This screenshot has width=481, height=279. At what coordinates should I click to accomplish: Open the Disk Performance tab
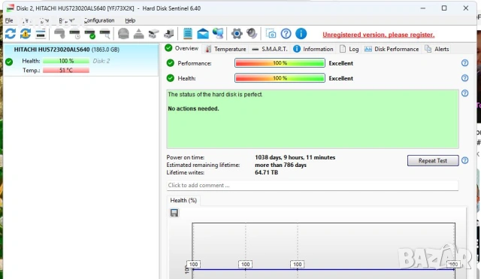pos(392,49)
